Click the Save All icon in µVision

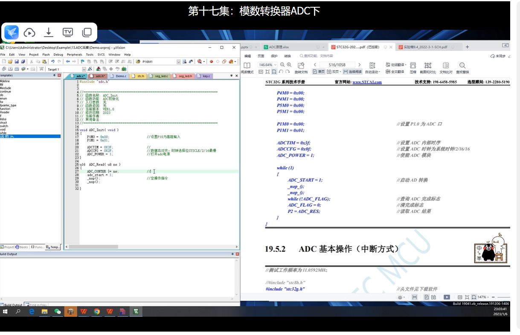[x=23, y=62]
